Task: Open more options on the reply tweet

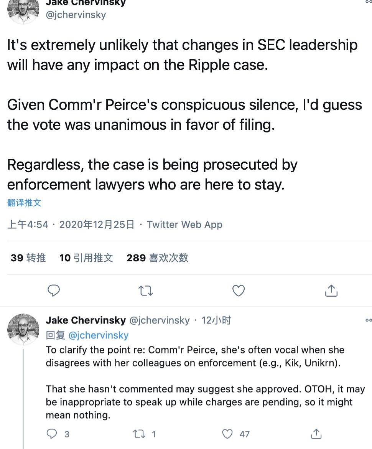Action: pos(369,320)
